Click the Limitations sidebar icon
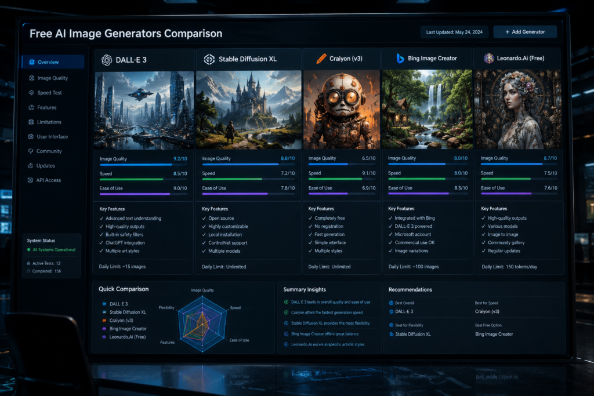The width and height of the screenshot is (594, 396). coord(31,122)
